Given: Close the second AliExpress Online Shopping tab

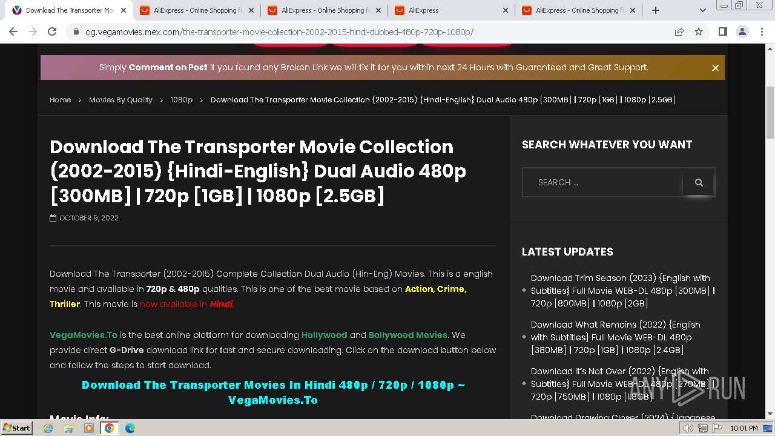Looking at the screenshot, I should (x=378, y=10).
